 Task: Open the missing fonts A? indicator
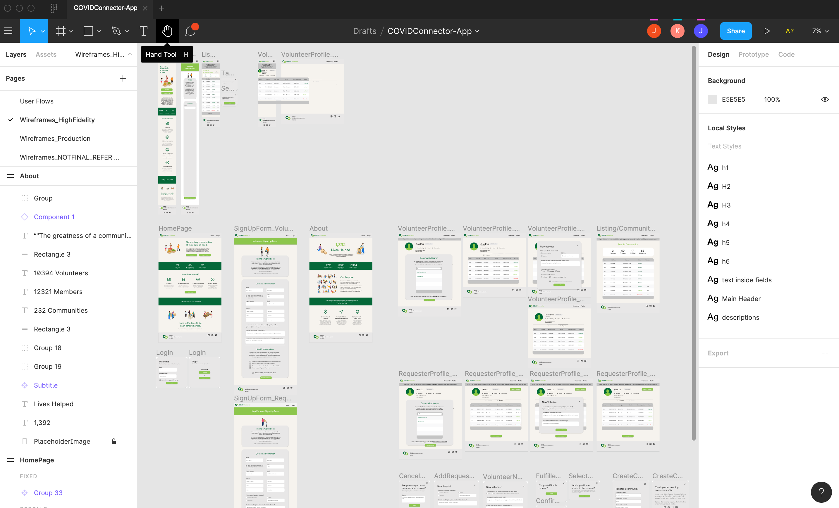coord(790,31)
